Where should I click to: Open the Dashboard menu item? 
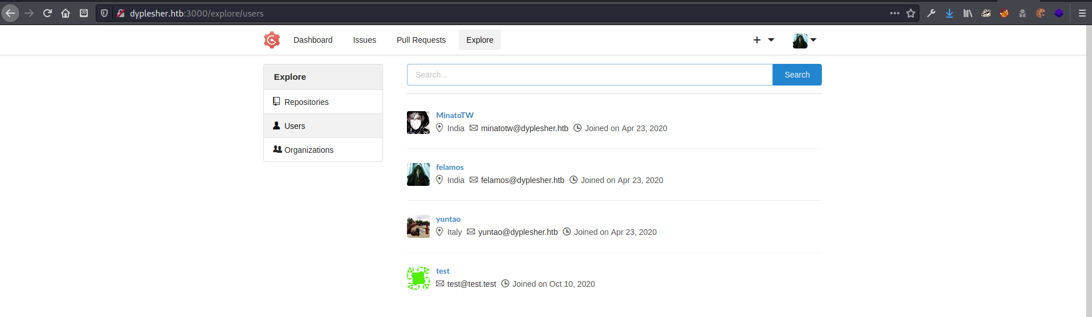point(313,40)
